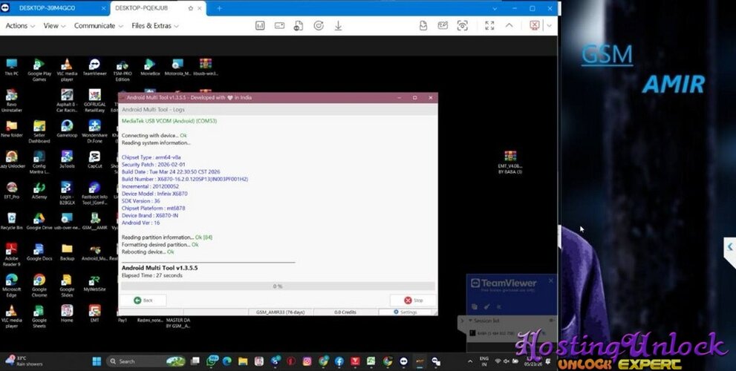Click the Security Patch : 2026-02-01 line
736x371 pixels.
click(154, 165)
